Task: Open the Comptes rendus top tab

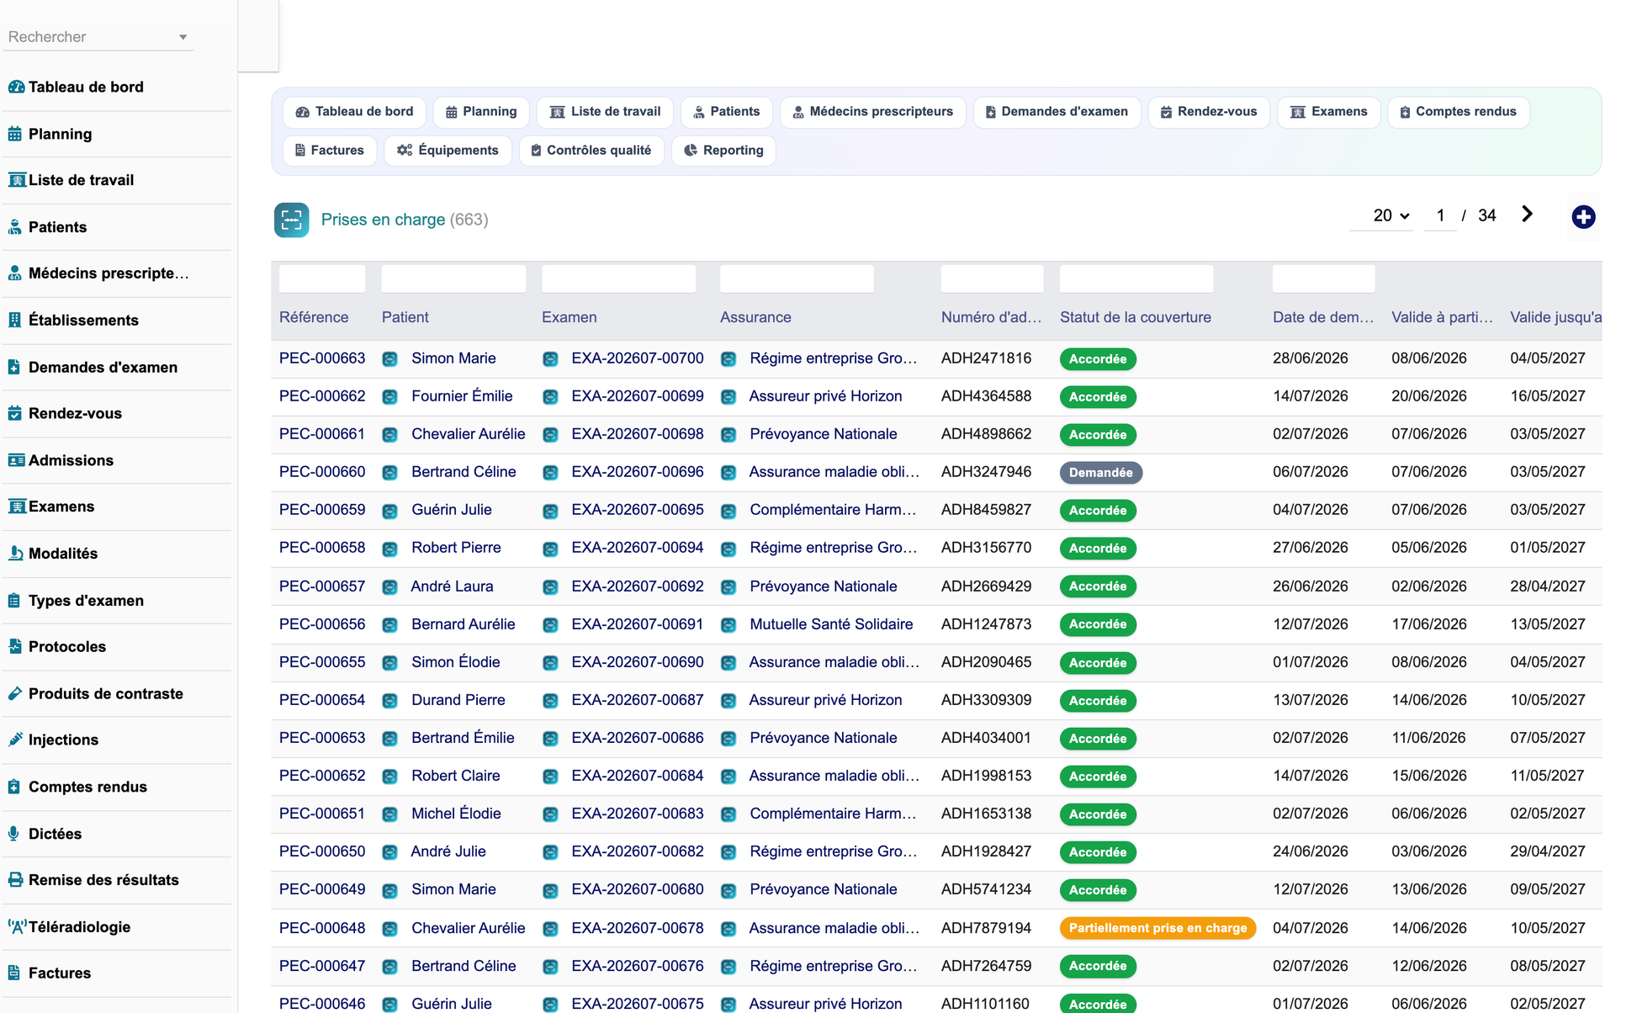Action: [1458, 112]
